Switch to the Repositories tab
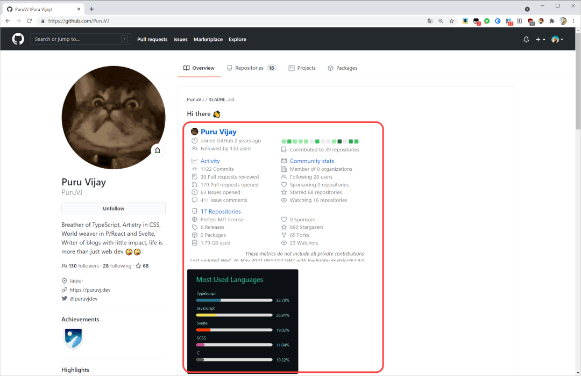Image resolution: width=581 pixels, height=376 pixels. 252,68
